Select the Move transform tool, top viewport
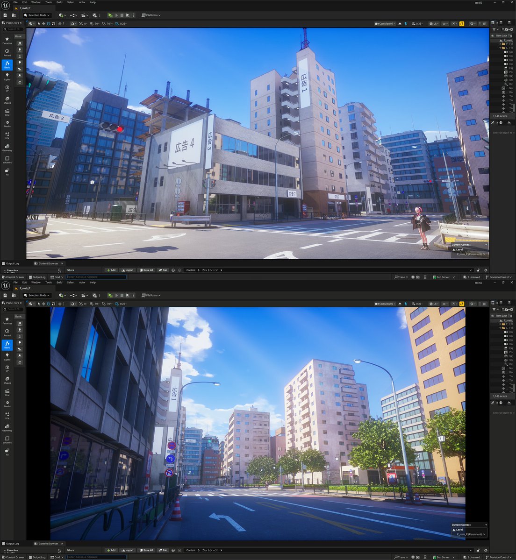Screen dimensions: 516x560 pos(43,24)
